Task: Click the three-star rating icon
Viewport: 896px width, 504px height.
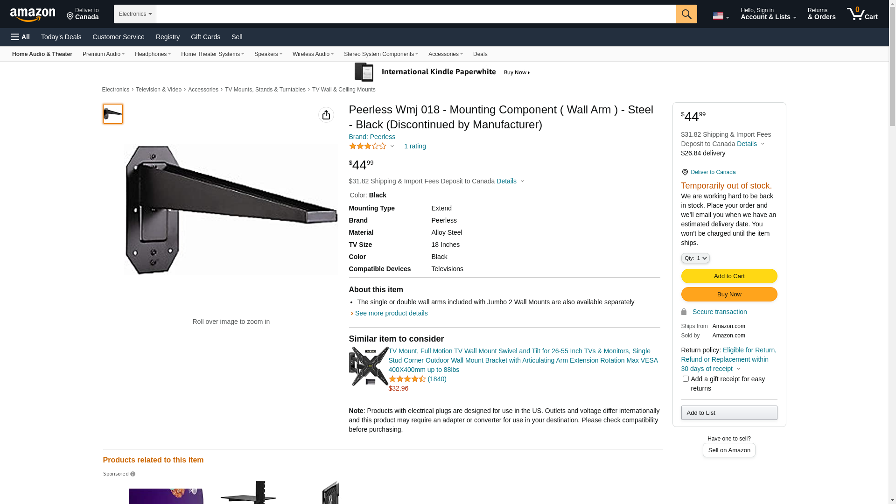Action: [x=368, y=146]
